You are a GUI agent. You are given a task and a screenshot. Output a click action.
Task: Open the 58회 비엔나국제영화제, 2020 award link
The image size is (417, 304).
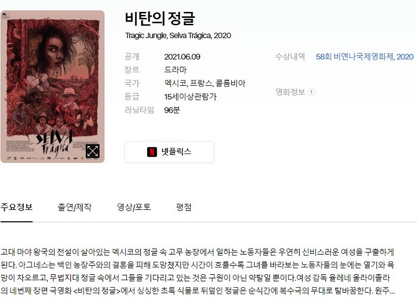[x=365, y=57]
